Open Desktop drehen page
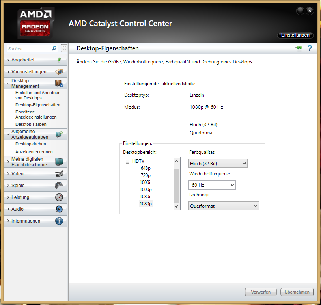The image size is (321, 305). point(31,144)
